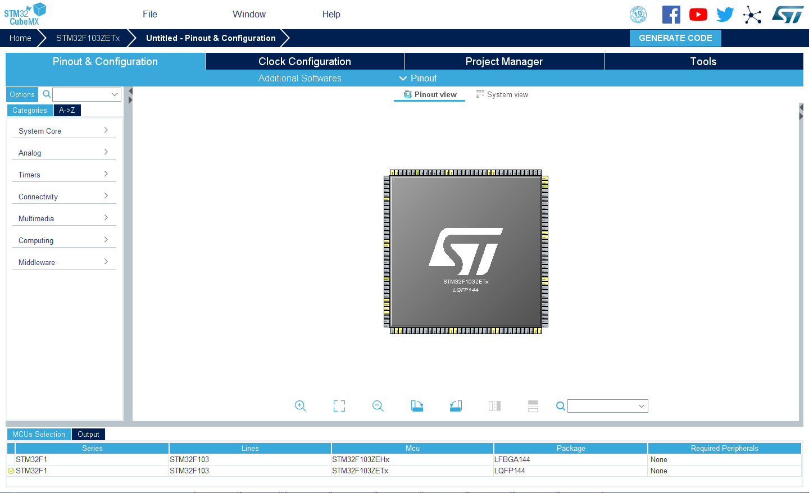The width and height of the screenshot is (809, 493).
Task: Fit chip view to window icon
Action: click(339, 406)
